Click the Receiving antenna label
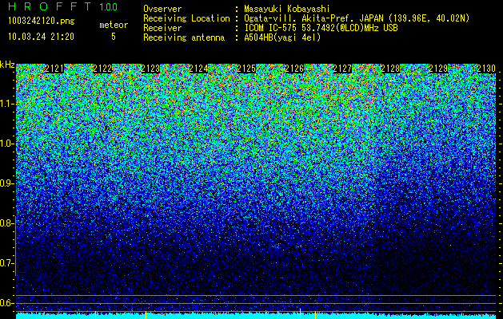This screenshot has width=503, height=319. [x=184, y=37]
